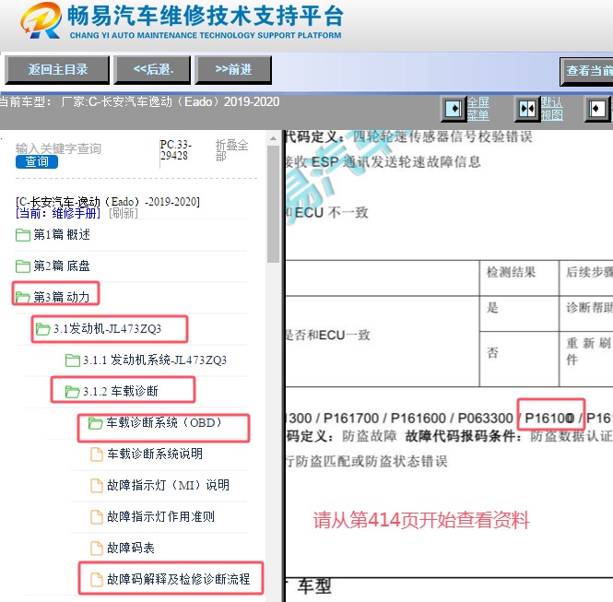
Task: Click document icon of 故障指示灯作用准则
Action: coord(97,516)
